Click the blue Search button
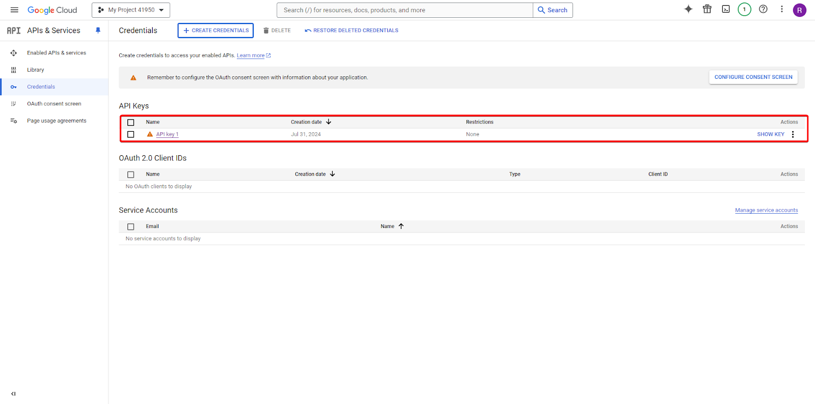Viewport: 815px width, 404px height. click(553, 10)
